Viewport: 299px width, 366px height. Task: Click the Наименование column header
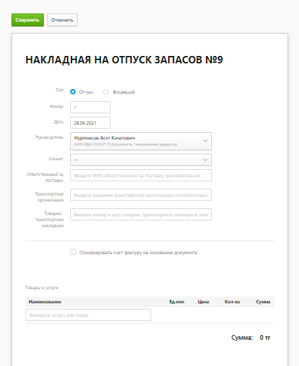point(45,302)
